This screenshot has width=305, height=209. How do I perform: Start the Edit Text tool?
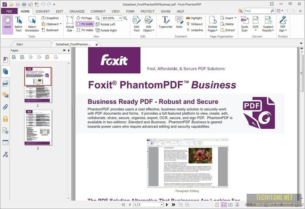(x=136, y=24)
